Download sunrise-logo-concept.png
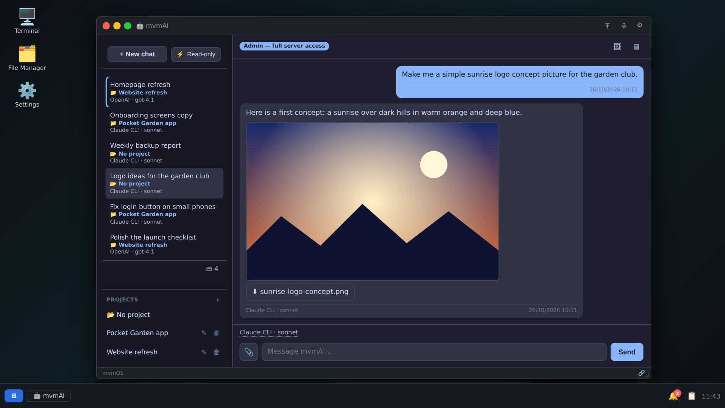Viewport: 725px width, 408px height. coord(300,292)
